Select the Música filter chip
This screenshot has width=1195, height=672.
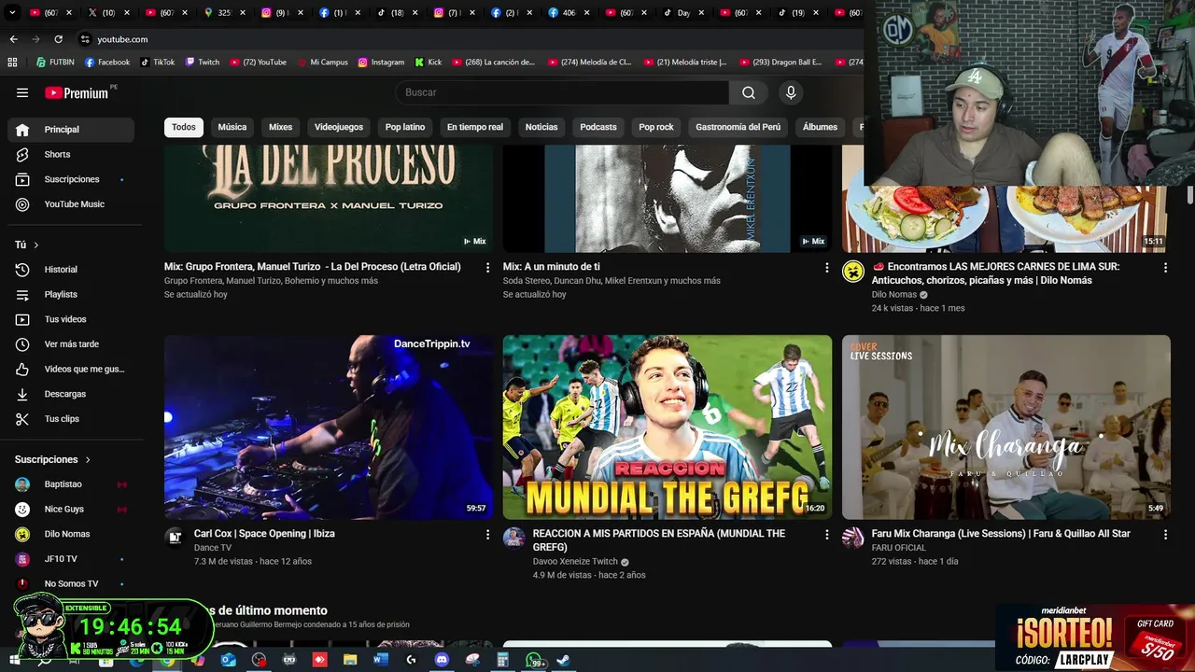232,127
